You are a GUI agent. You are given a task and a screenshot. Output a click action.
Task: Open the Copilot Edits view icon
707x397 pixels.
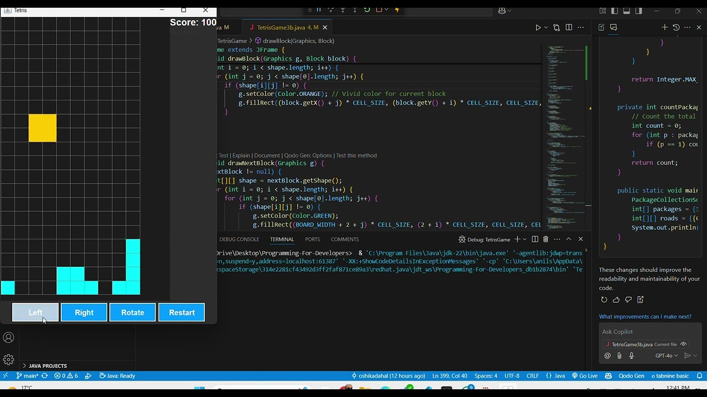click(x=602, y=27)
